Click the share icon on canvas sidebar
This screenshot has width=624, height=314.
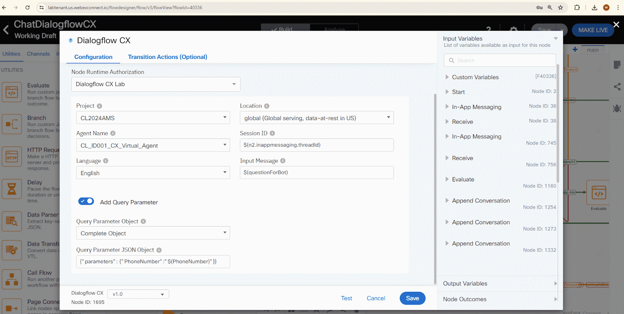tap(617, 87)
